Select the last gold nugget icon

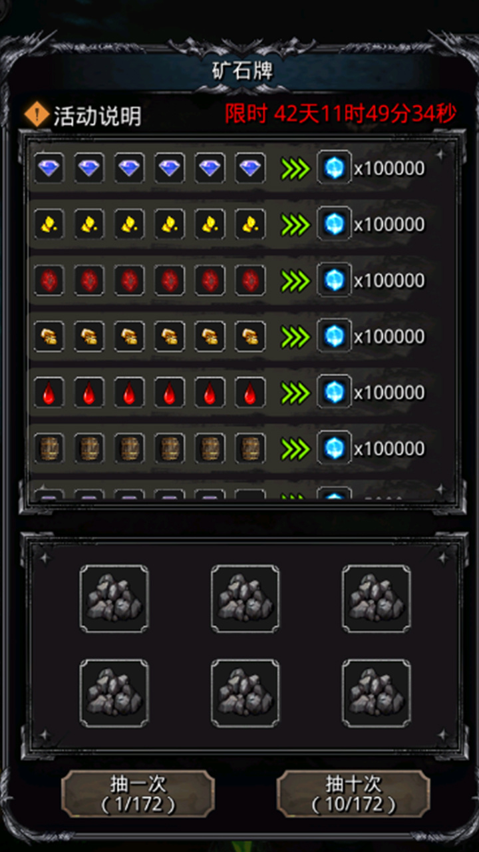pos(250,224)
